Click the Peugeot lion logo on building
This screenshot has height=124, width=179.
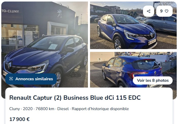(x=60, y=13)
